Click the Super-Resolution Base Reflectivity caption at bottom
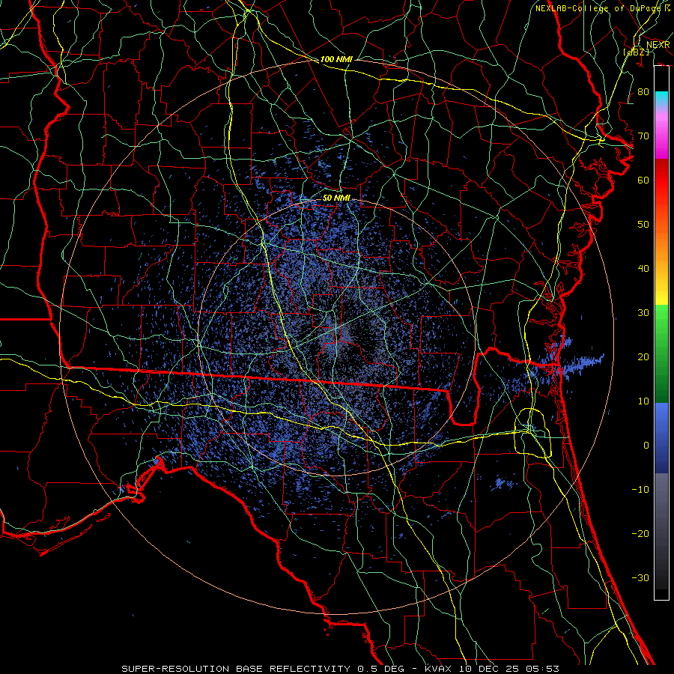Screen dimensions: 674x674 point(340,669)
